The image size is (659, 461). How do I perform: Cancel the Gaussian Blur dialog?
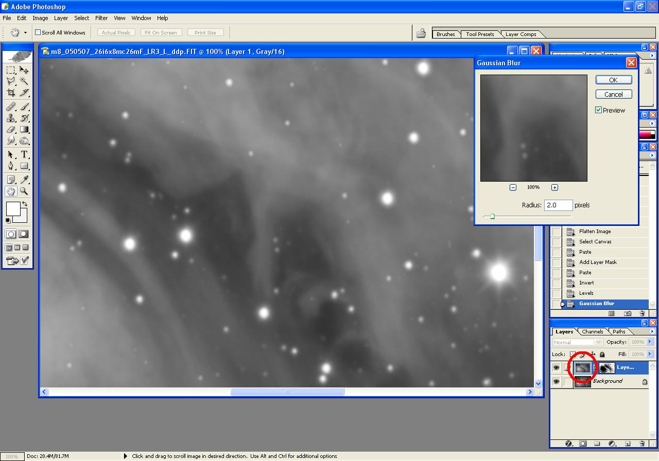613,94
